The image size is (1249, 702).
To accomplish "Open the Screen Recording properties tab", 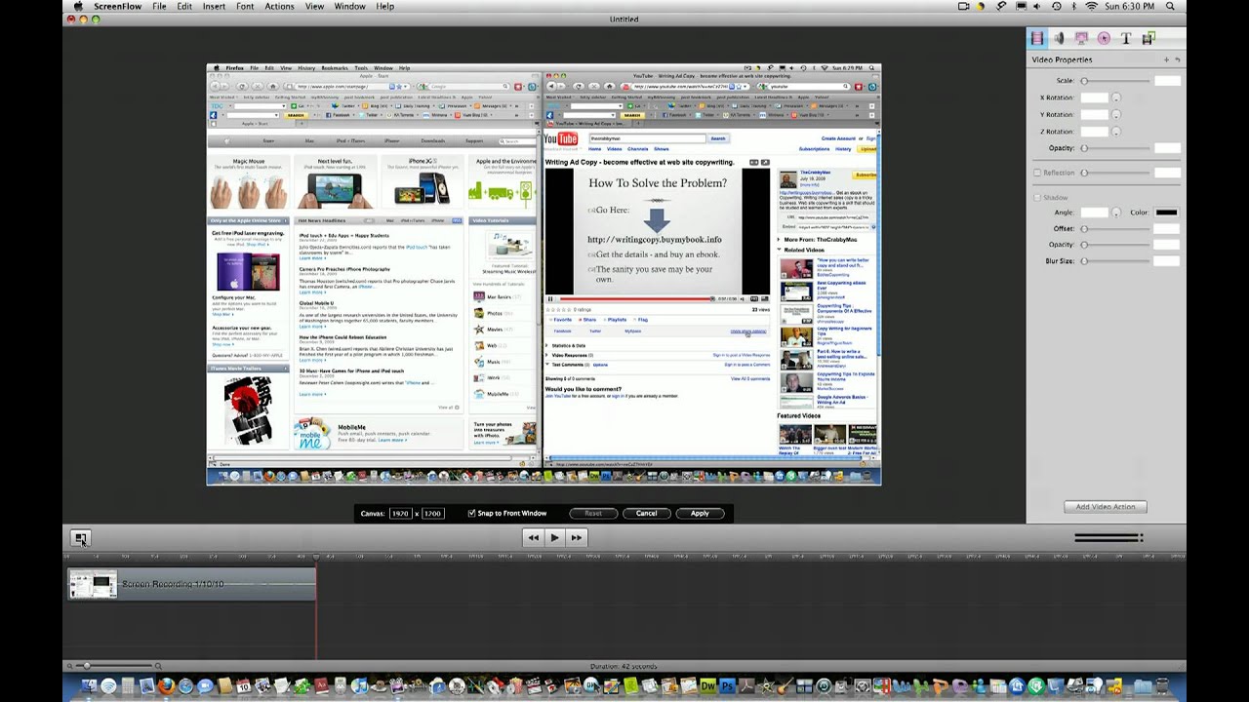I will click(1081, 38).
